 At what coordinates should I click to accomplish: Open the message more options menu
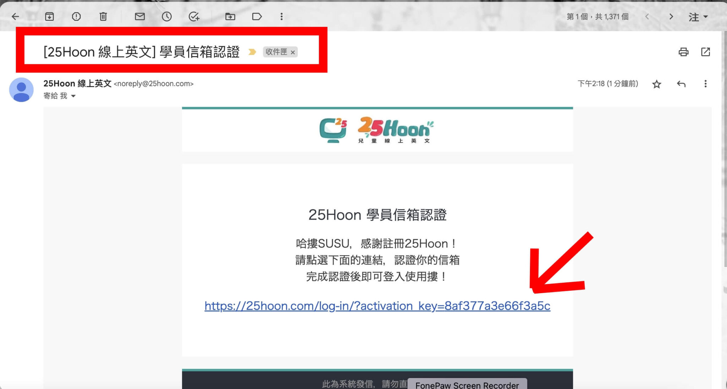point(705,84)
